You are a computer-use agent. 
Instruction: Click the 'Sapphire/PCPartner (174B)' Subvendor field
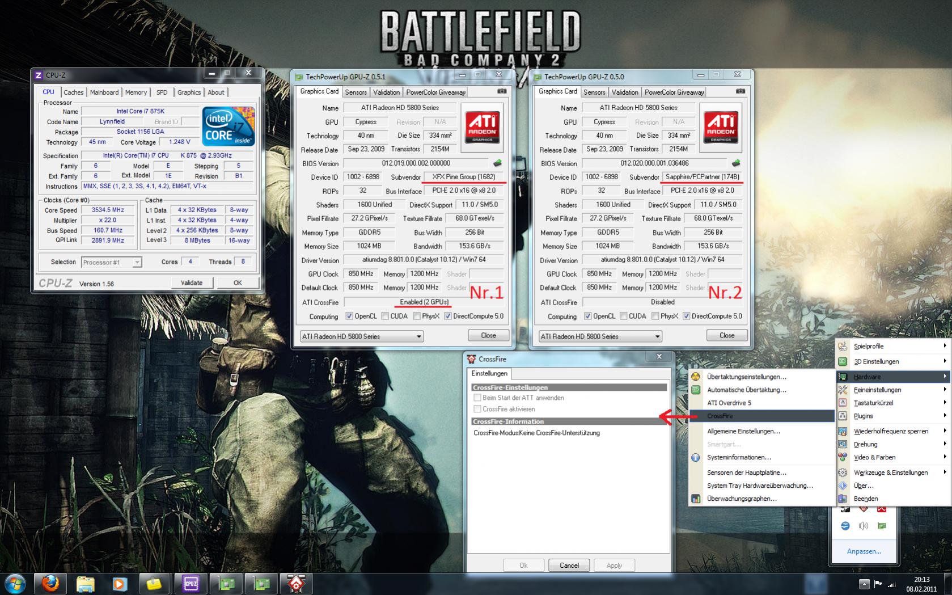point(702,177)
